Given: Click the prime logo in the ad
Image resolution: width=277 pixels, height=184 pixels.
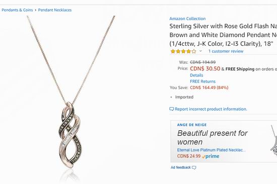Looking at the screenshot, I should [x=211, y=156].
